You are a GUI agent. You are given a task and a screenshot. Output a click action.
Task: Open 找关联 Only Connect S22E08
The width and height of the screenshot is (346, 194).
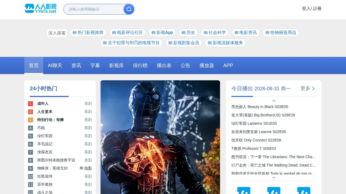[256, 140]
